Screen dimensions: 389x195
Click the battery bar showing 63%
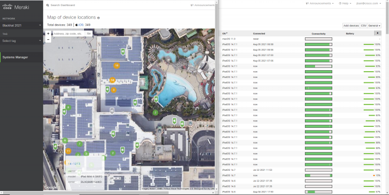[371, 88]
